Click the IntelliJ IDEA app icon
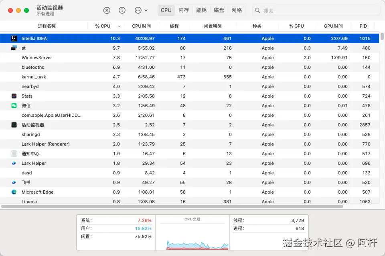This screenshot has width=385, height=256. 14,38
